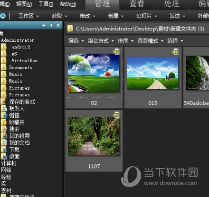209x197 pixels.
Task: Select the 联系人 folder
Action: [17, 109]
